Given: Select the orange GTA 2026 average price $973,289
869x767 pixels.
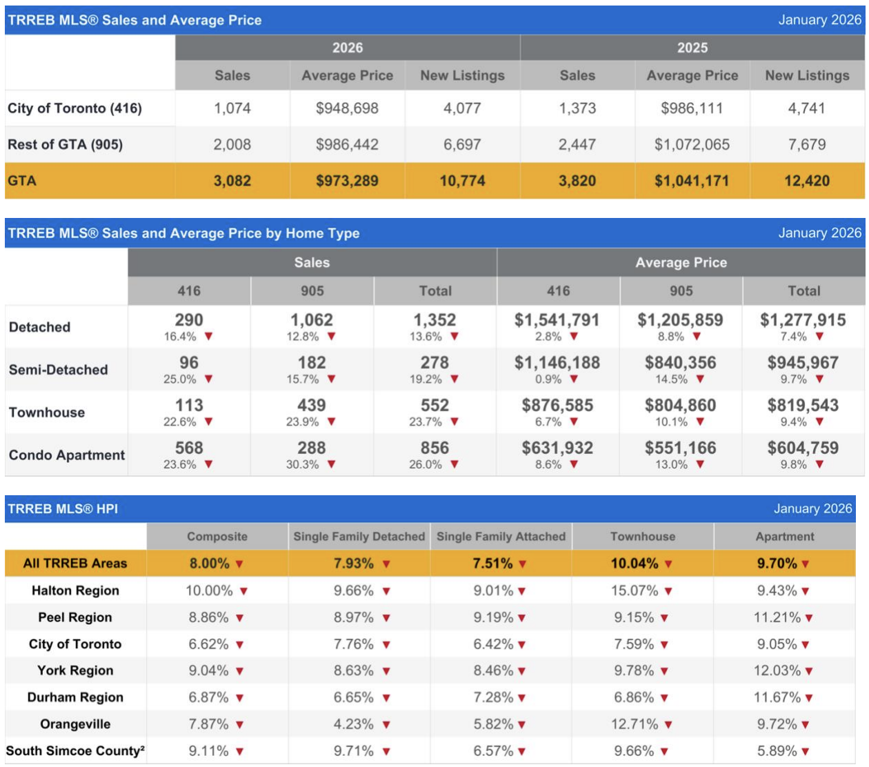Looking at the screenshot, I should point(347,181).
